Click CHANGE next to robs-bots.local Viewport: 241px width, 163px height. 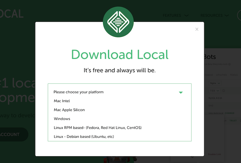[x=230, y=113]
